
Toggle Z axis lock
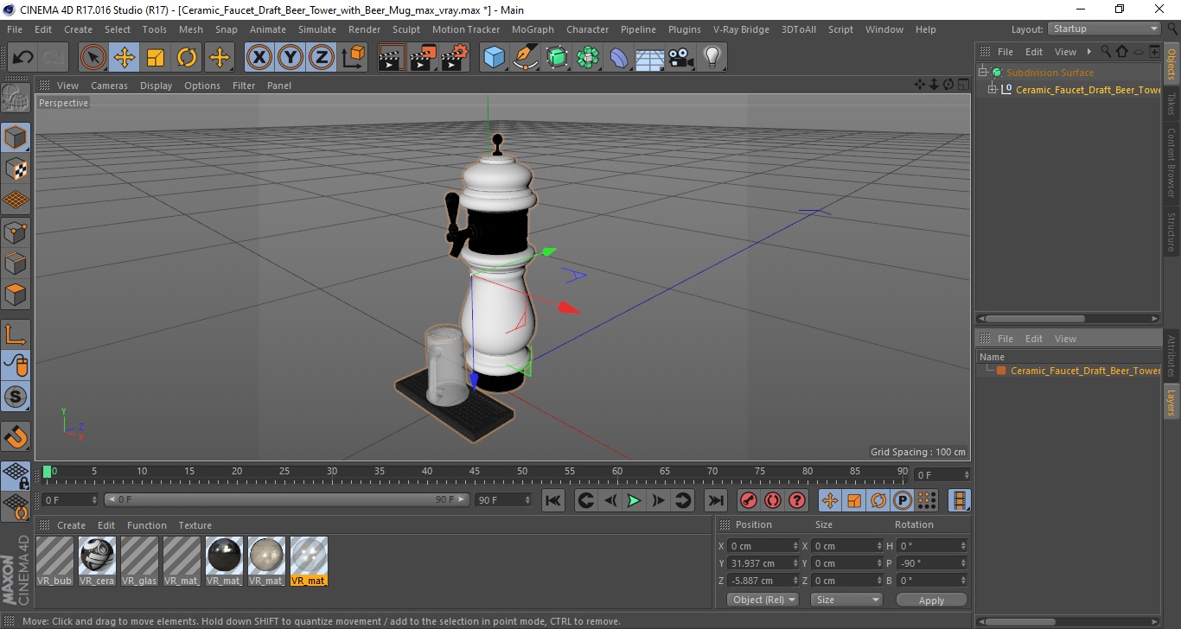coord(322,58)
